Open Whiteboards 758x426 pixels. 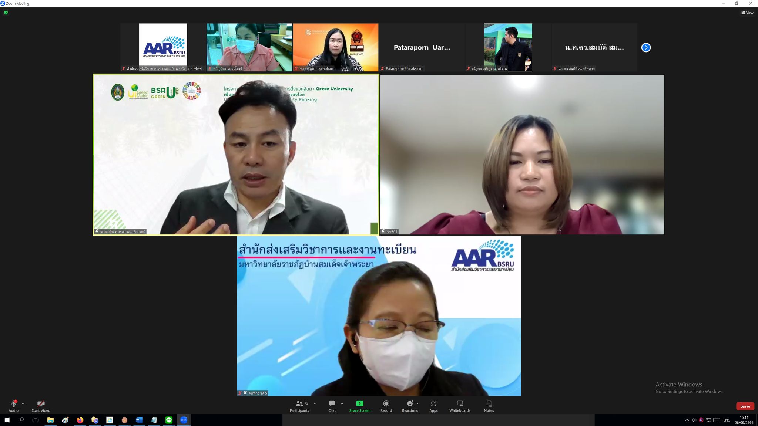coord(460,406)
